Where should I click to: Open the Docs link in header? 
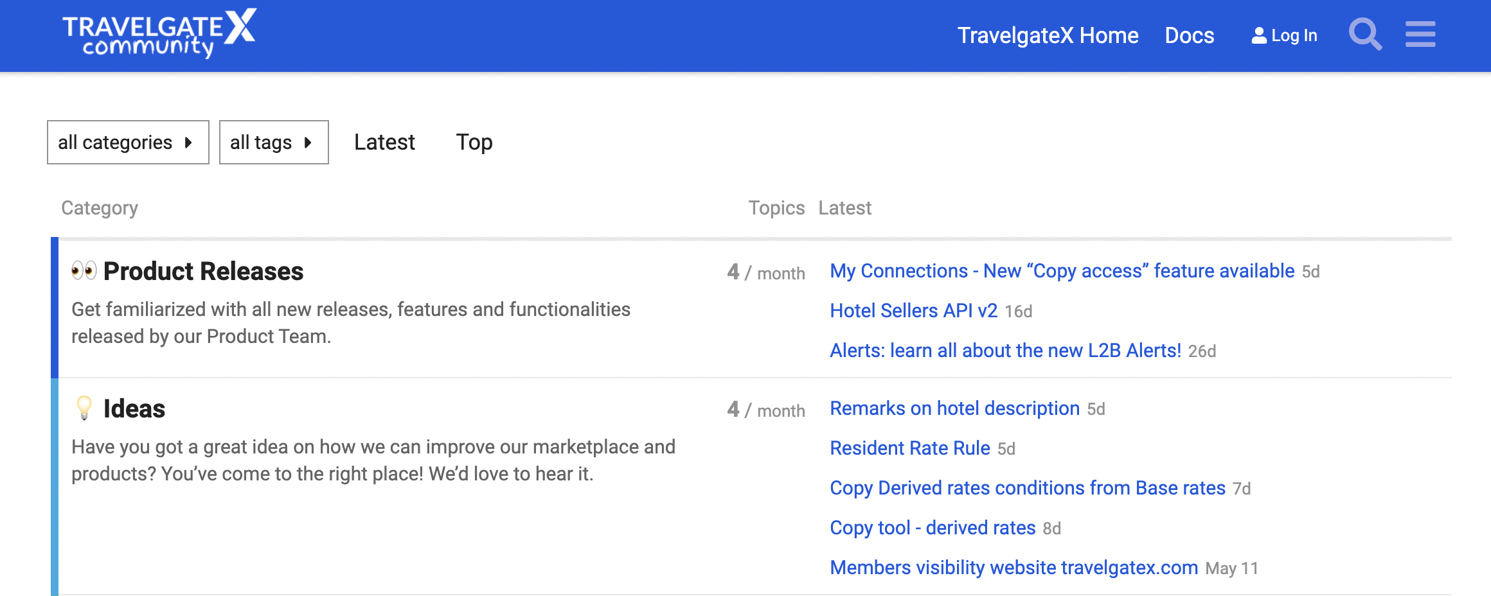(1189, 35)
